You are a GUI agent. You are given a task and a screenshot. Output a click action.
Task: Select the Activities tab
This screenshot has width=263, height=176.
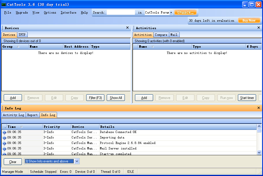(x=143, y=35)
